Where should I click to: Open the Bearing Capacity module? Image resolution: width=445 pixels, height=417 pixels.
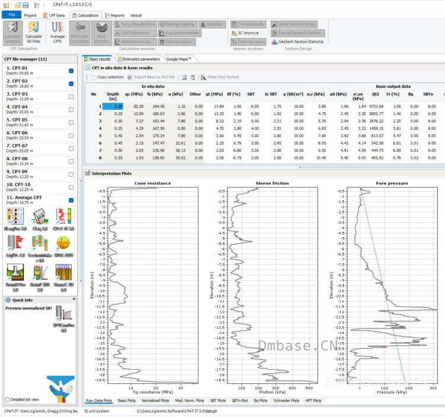[177, 24]
